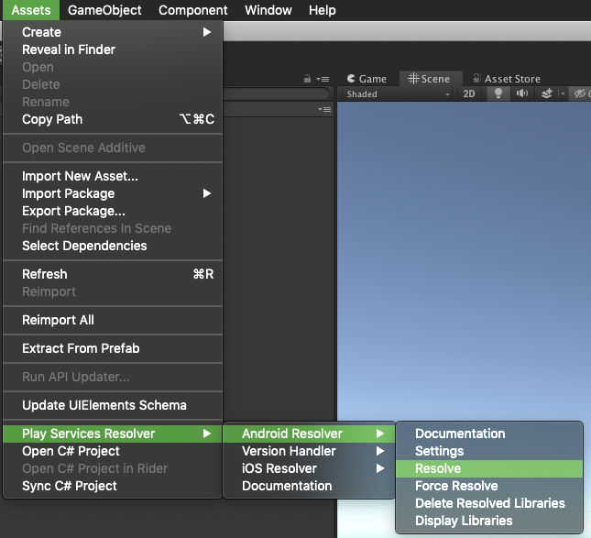Open the GameObject menu
The height and width of the screenshot is (538, 591).
point(104,10)
